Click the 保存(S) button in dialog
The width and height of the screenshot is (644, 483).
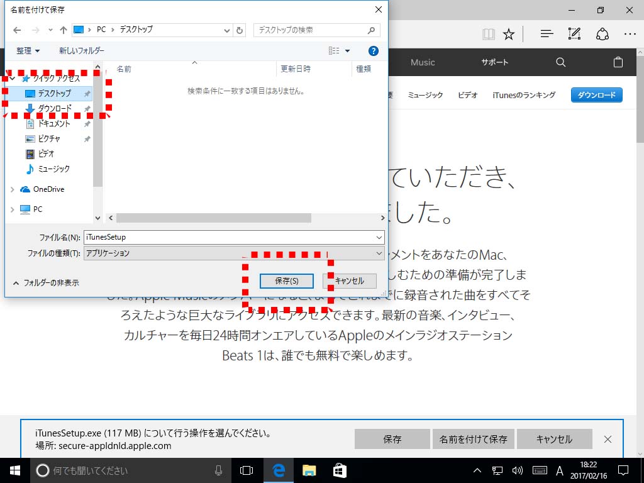point(286,280)
